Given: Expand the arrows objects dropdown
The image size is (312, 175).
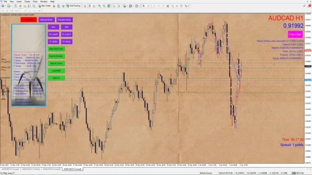Looking at the screenshot, I should [x=188, y=6].
